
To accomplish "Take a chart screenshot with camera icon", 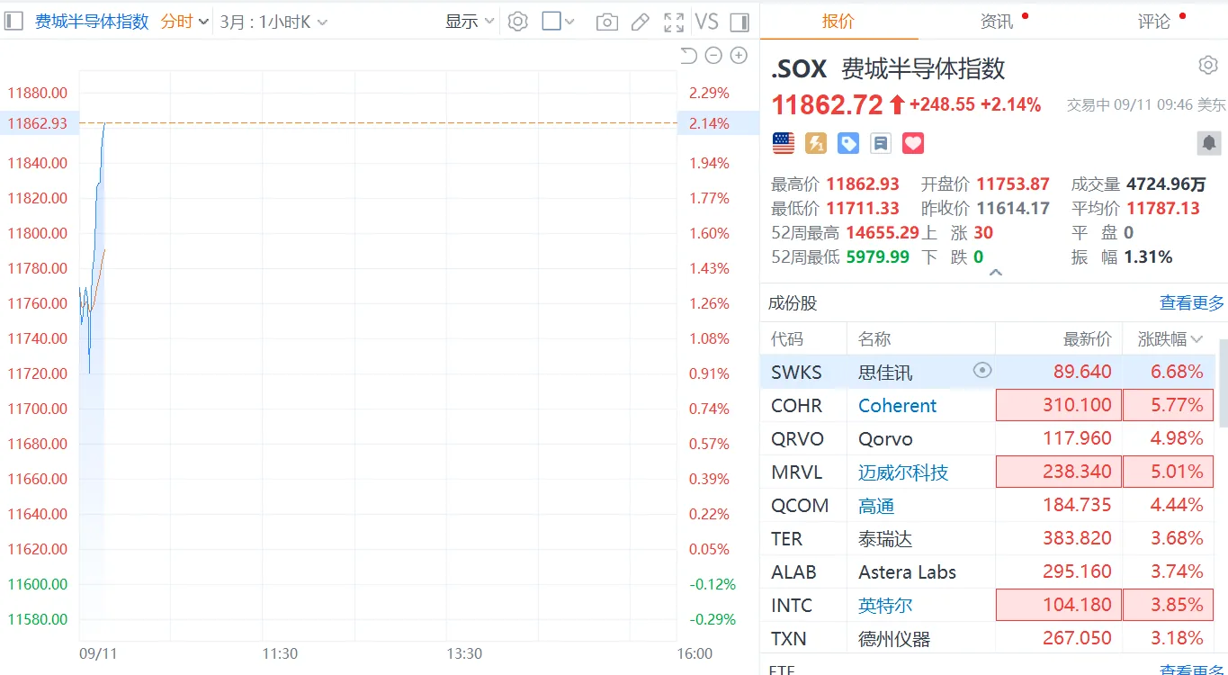I will (x=607, y=22).
